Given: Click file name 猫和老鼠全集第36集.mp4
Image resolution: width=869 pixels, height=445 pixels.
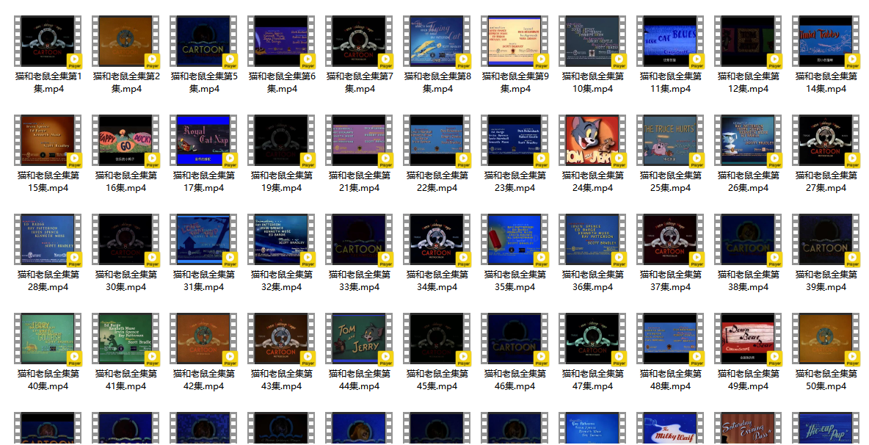Looking at the screenshot, I should [x=593, y=281].
